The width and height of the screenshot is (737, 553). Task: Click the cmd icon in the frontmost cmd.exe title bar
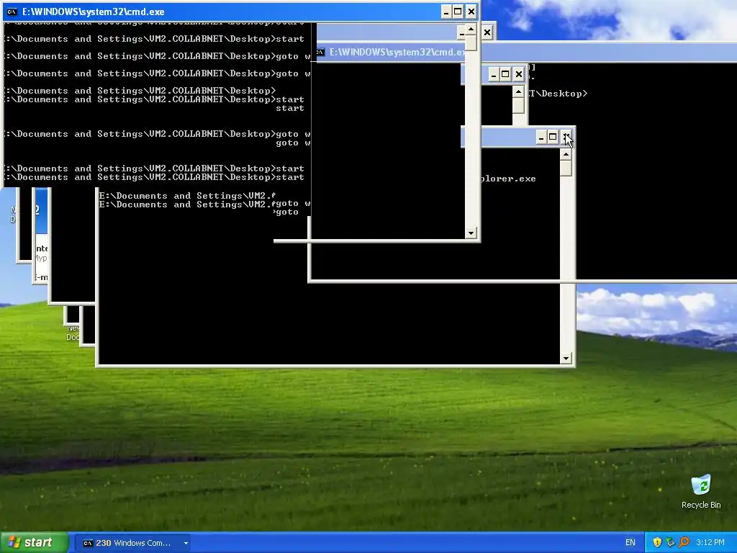pyautogui.click(x=12, y=12)
